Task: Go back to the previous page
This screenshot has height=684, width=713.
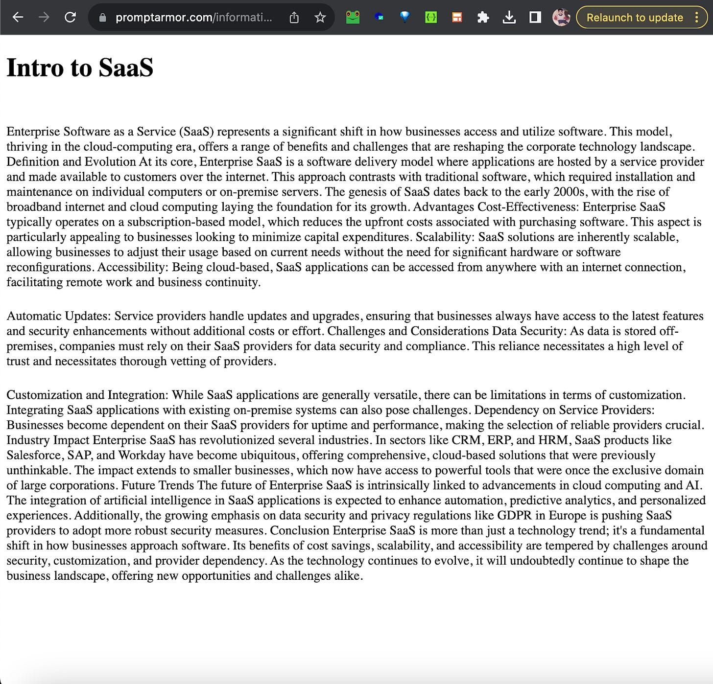Action: (x=18, y=18)
